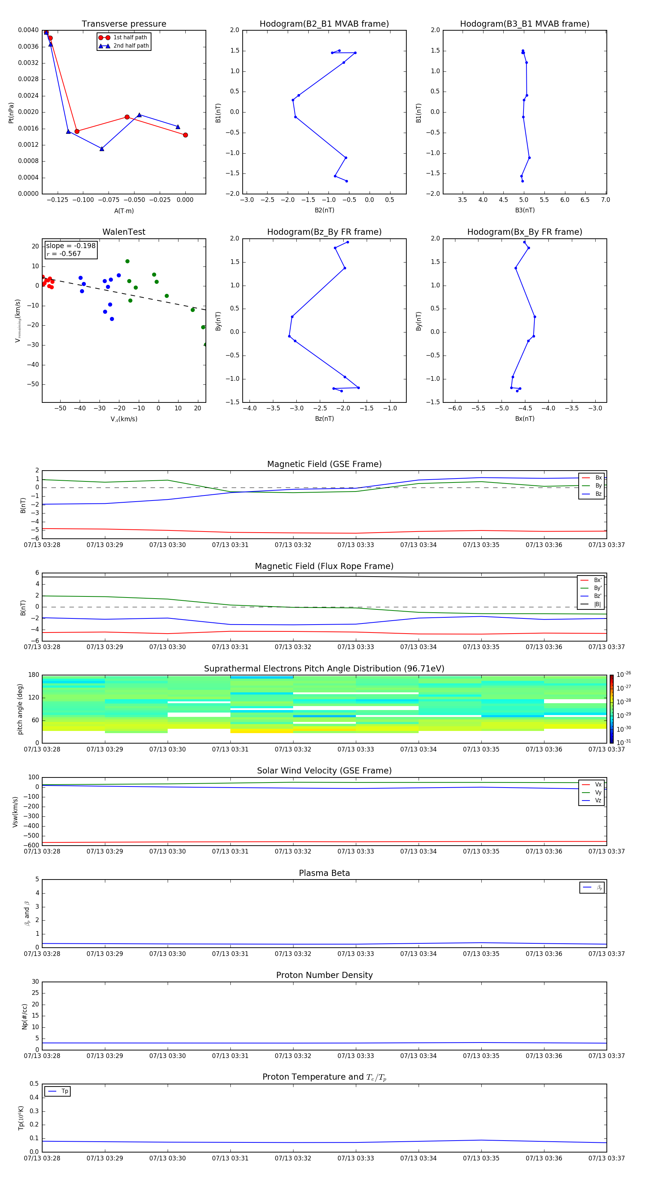The height and width of the screenshot is (1190, 649).
Task: Click the 'Magnetic Field (Flux Rope Frame)' title
Action: [x=324, y=566]
